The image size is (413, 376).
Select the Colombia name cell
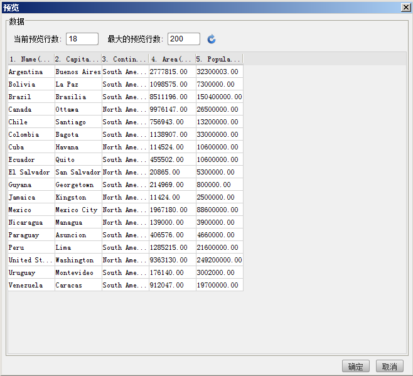(x=31, y=134)
